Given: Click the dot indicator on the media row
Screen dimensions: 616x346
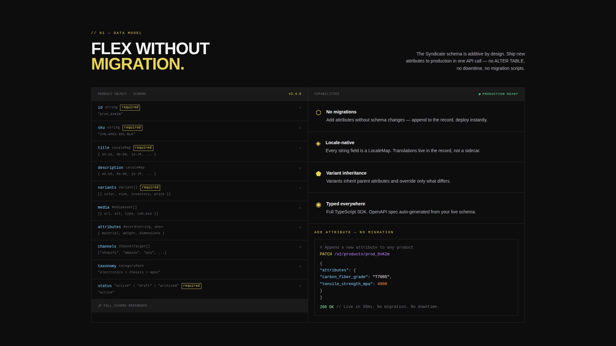Looking at the screenshot, I should (300, 208).
